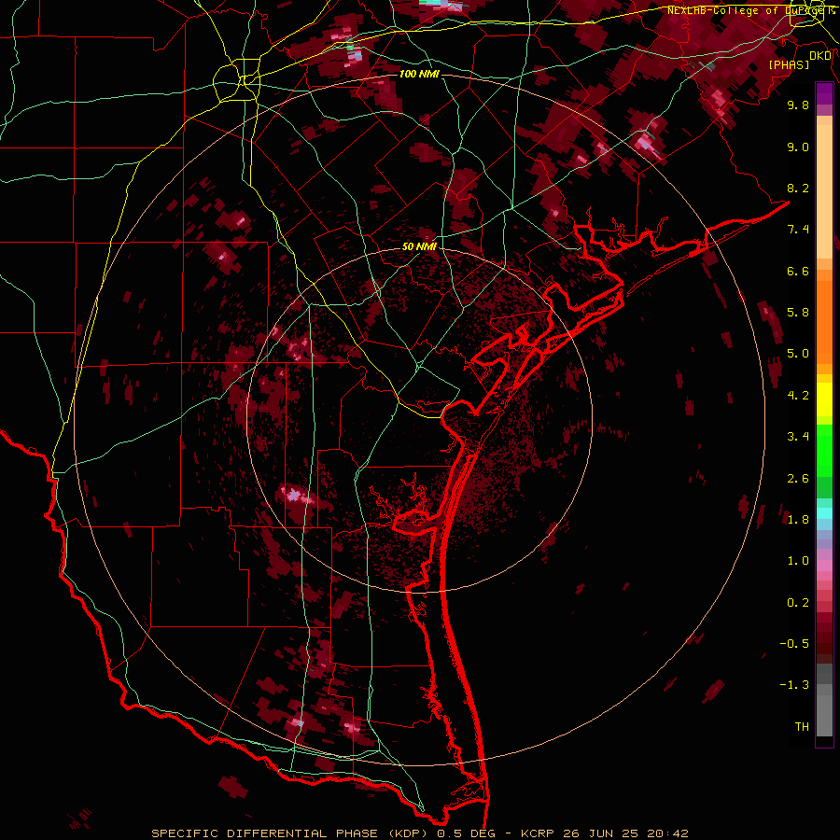Image resolution: width=840 pixels, height=840 pixels.
Task: Select the -1.3 legend label
Action: [794, 685]
